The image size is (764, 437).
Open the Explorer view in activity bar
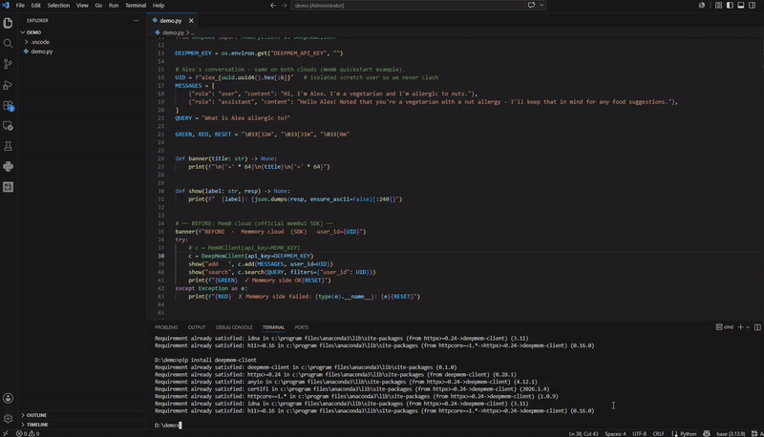tap(8, 23)
